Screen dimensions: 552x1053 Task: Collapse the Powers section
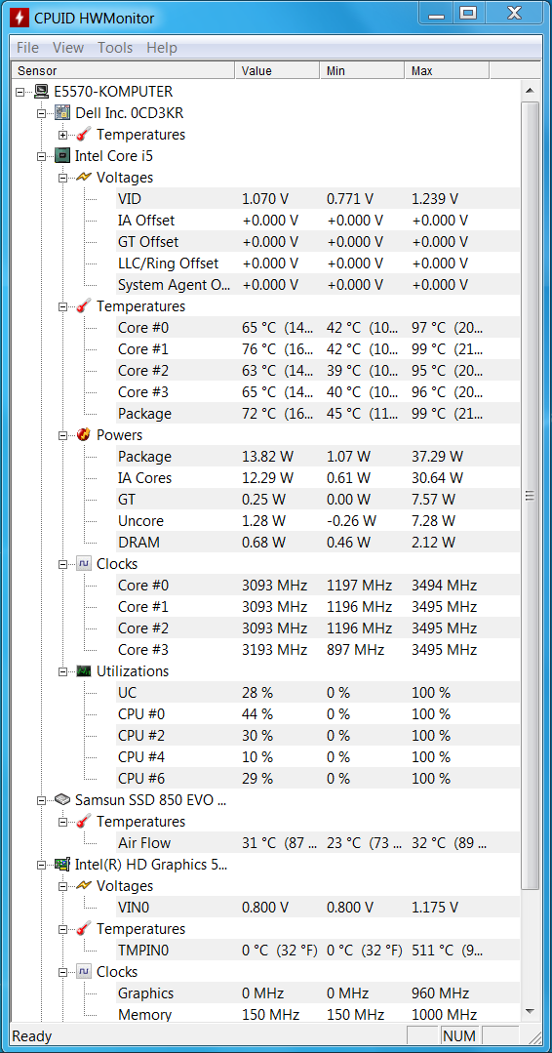(63, 435)
